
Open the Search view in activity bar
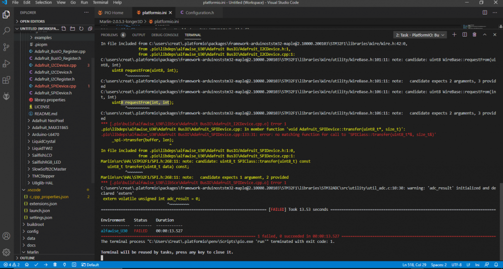click(6, 31)
